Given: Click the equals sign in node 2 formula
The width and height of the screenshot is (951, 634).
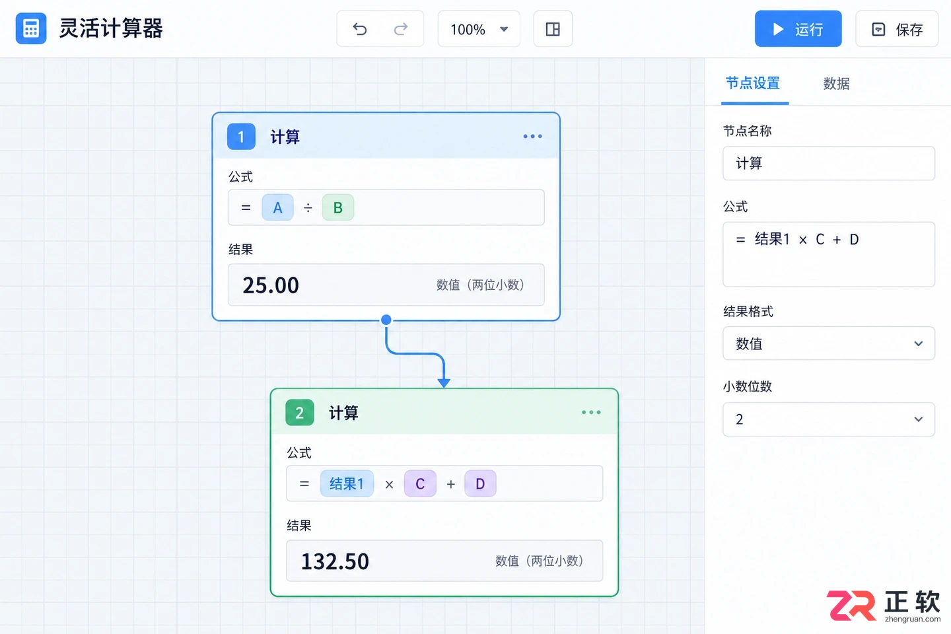Looking at the screenshot, I should (304, 484).
